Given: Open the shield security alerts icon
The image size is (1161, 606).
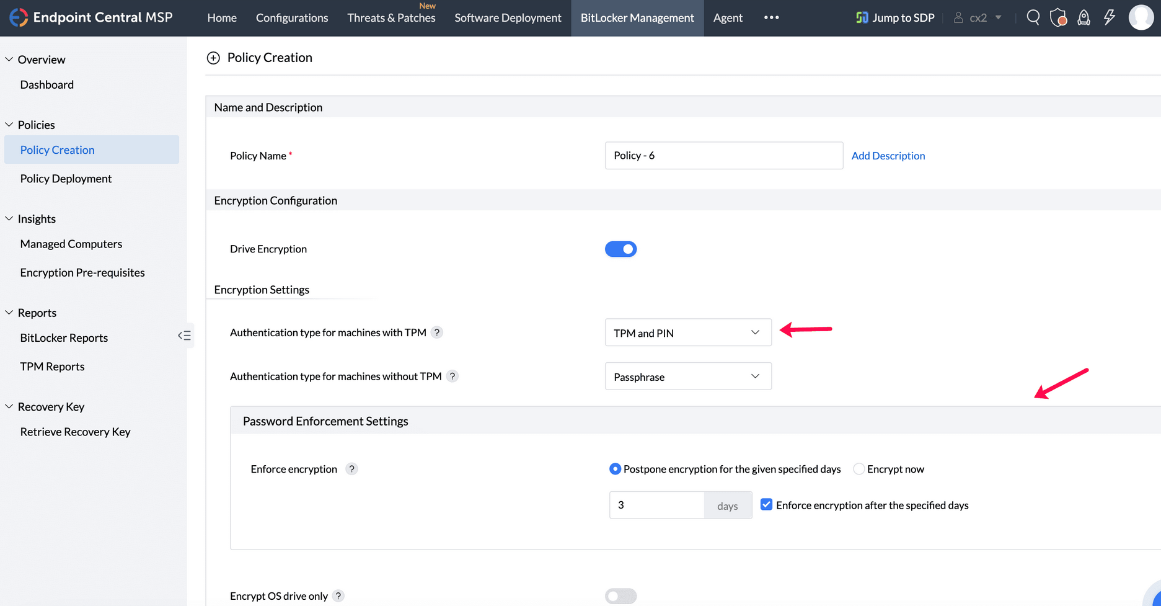Looking at the screenshot, I should point(1058,17).
